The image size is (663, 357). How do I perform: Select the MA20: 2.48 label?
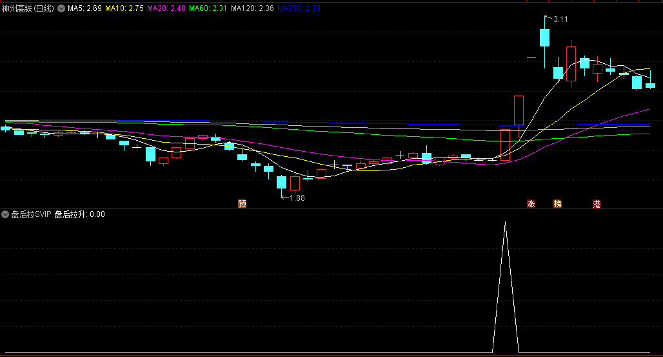pos(166,8)
